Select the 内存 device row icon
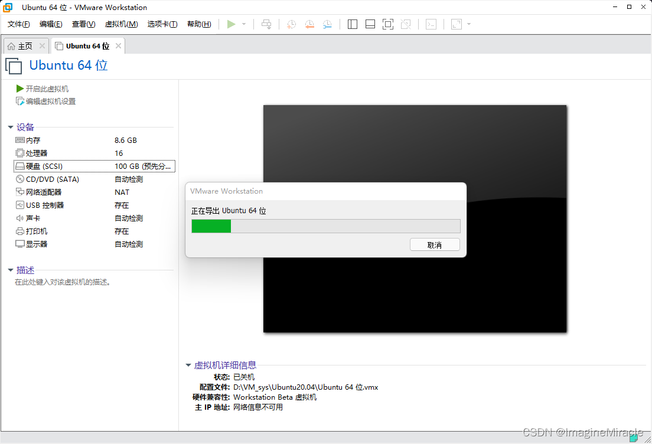Viewport: 652px width, 444px height. pos(20,140)
